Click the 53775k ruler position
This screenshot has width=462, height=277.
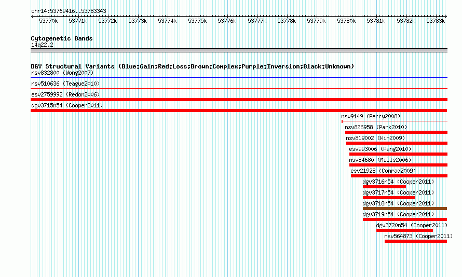tap(197, 21)
